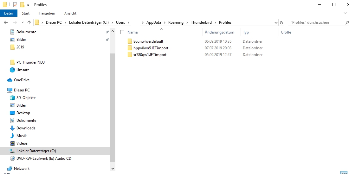Click the navigation pane scrollbar thumb
Image resolution: width=349 pixels, height=174 pixels.
(113, 108)
